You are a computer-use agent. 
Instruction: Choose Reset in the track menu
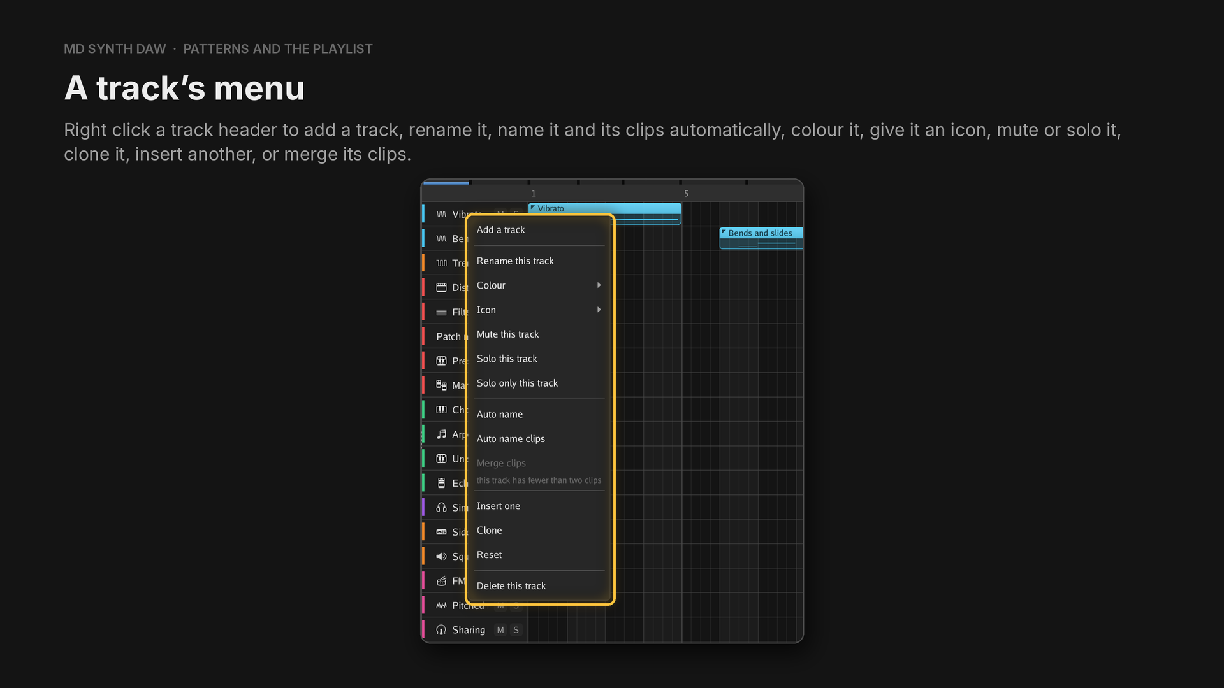tap(539, 555)
